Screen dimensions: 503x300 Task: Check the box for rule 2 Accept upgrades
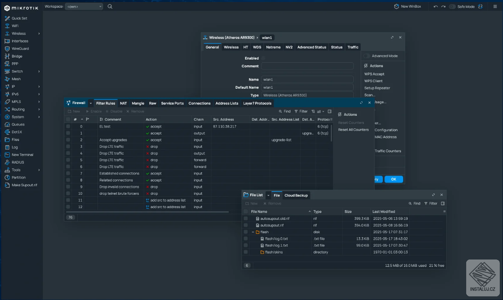[x=68, y=140]
